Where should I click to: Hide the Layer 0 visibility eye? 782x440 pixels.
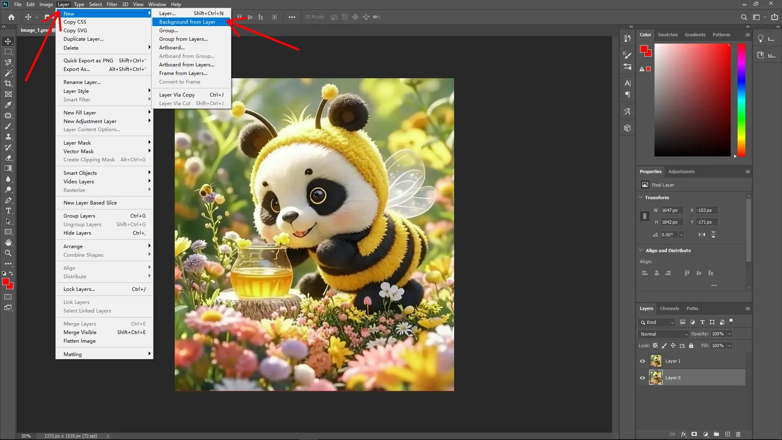point(642,378)
